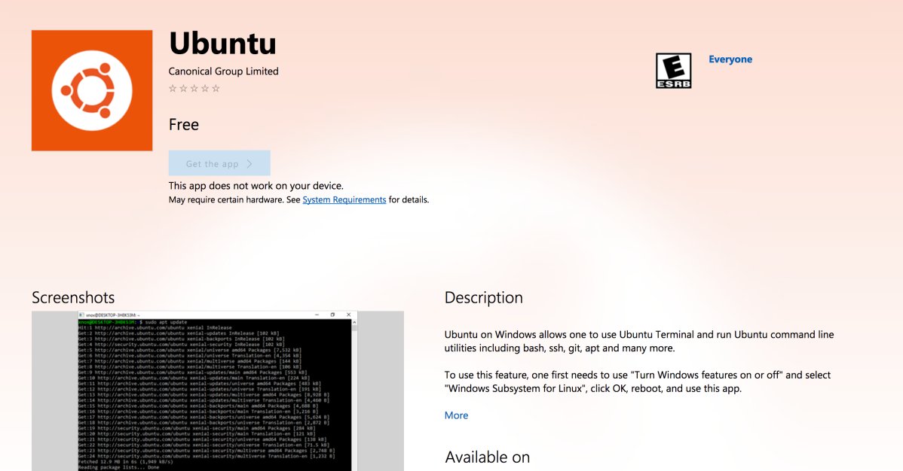This screenshot has width=903, height=471.
Task: Click the Screenshots section heading
Action: point(72,297)
